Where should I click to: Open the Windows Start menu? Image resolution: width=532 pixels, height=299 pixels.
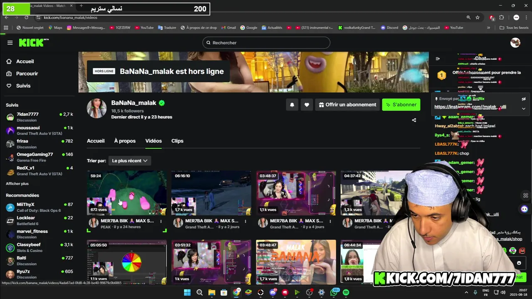pos(187,292)
